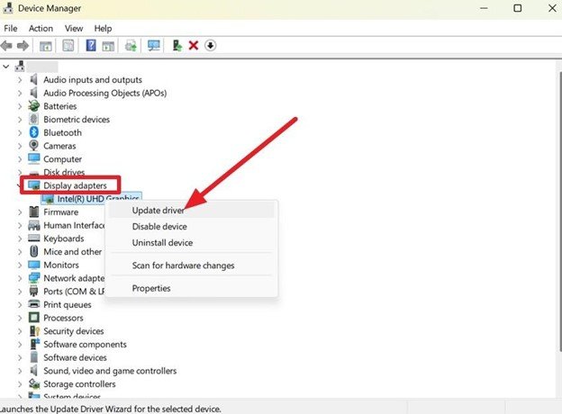Open the Action menu
Image resolution: width=562 pixels, height=414 pixels.
click(41, 28)
